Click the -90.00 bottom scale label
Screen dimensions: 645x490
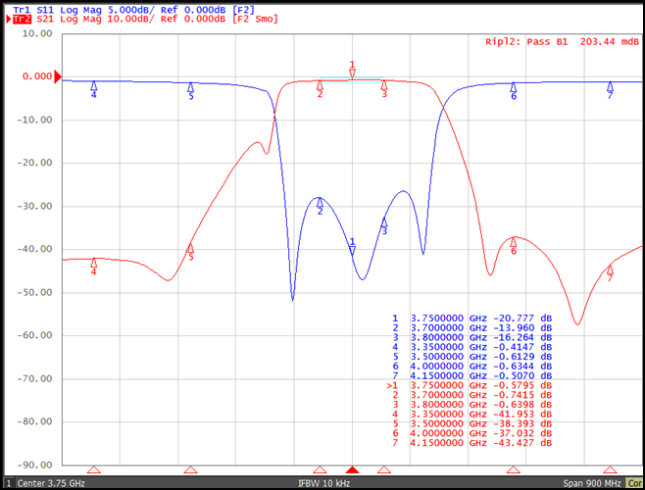coord(34,465)
